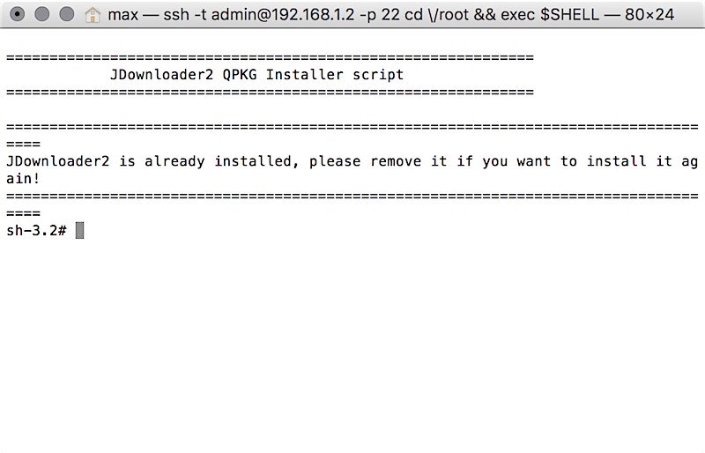This screenshot has width=705, height=453.
Task: Click the zoom window button
Action: (67, 15)
